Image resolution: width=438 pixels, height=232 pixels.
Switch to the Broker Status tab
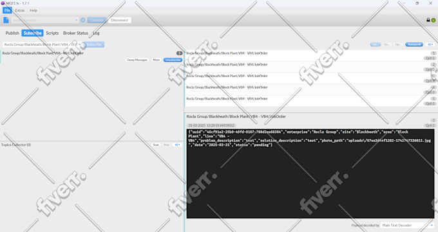coord(75,33)
